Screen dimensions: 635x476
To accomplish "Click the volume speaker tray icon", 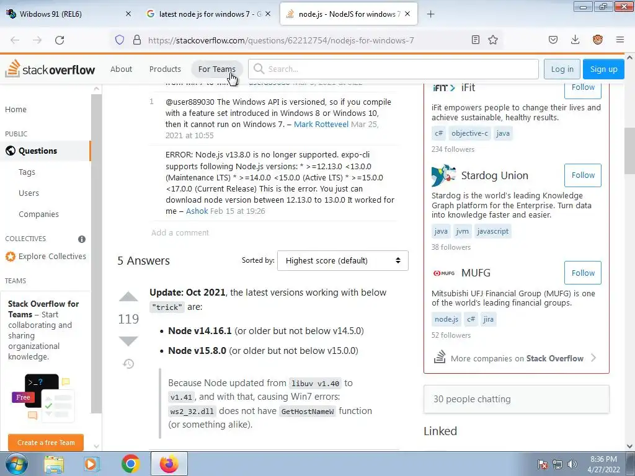I will coord(572,464).
